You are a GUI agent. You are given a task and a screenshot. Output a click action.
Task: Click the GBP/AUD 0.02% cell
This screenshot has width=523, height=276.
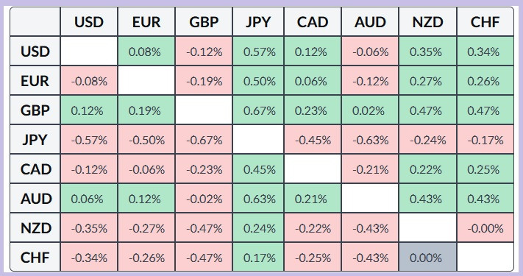click(x=369, y=110)
